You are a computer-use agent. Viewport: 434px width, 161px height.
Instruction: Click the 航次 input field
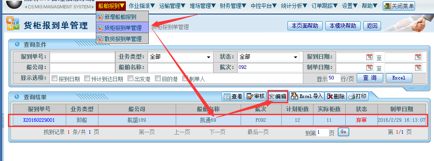270,67
